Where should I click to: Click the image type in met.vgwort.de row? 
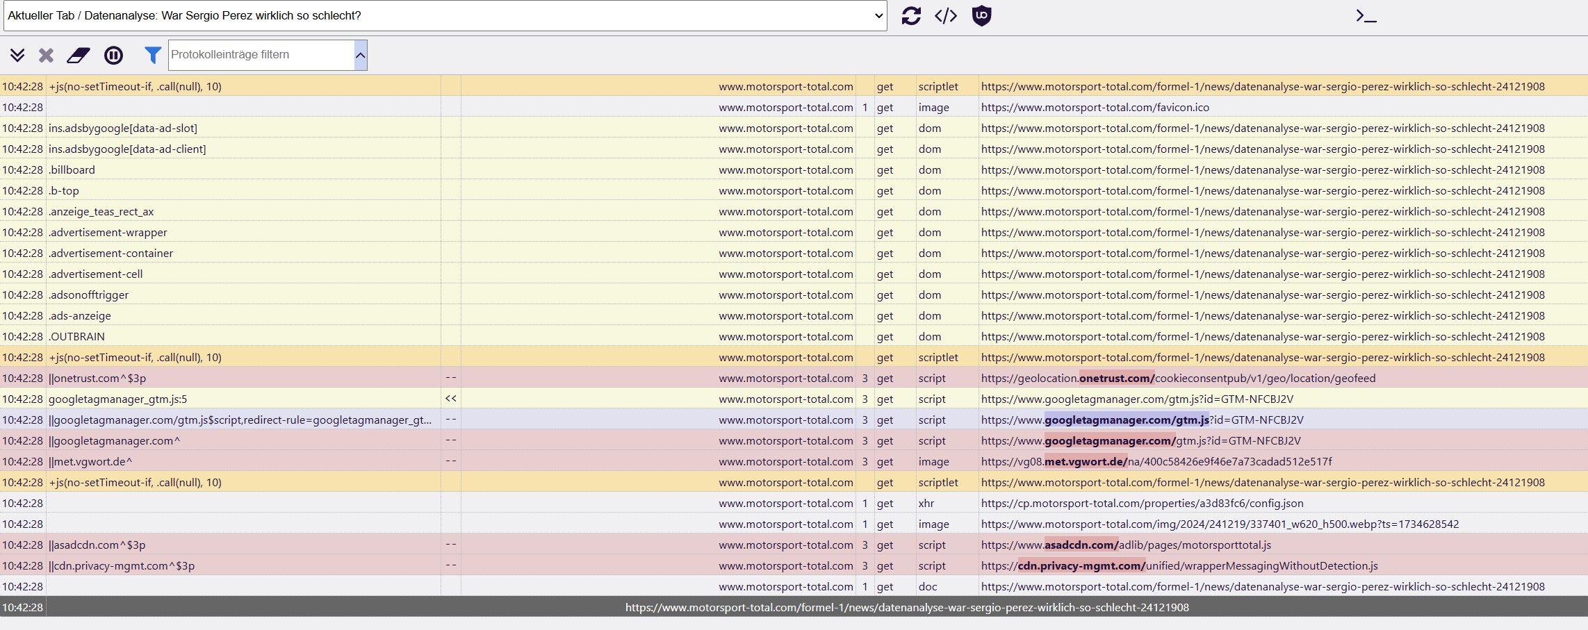click(x=933, y=461)
